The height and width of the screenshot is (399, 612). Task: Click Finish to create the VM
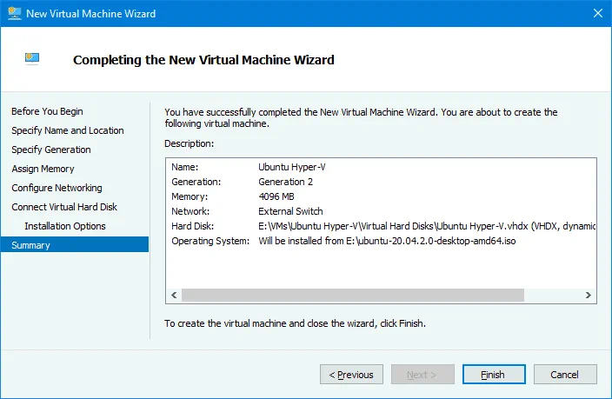[x=493, y=375]
